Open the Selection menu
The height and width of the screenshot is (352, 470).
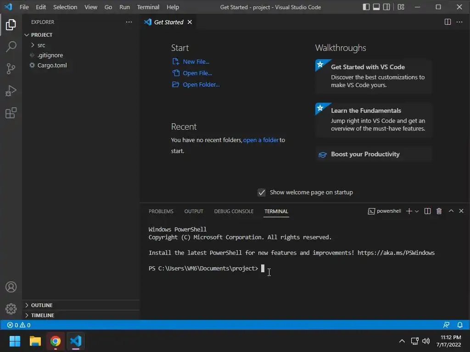coord(65,7)
